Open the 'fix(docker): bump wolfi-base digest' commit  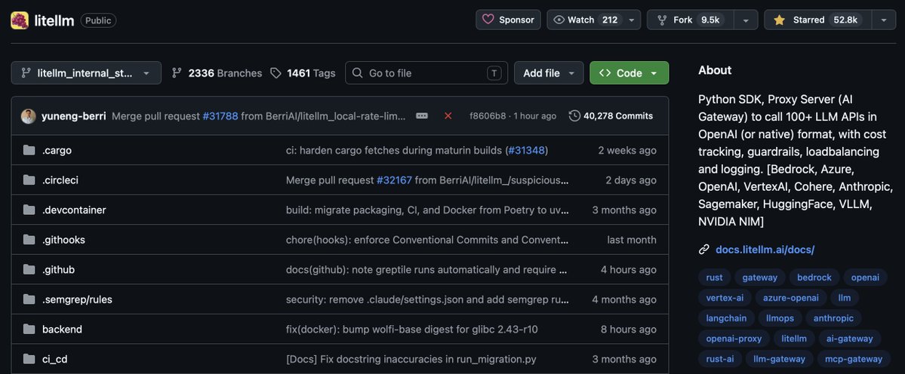(x=412, y=330)
